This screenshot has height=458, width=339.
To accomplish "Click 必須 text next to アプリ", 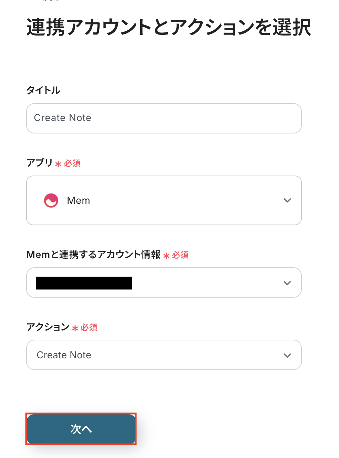I will click(x=72, y=163).
